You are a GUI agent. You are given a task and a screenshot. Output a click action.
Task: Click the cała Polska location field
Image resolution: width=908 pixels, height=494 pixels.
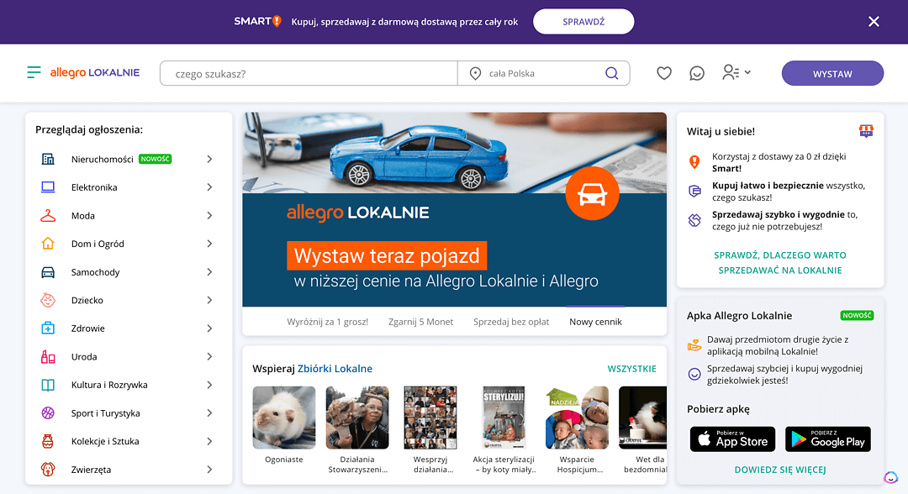pos(530,73)
